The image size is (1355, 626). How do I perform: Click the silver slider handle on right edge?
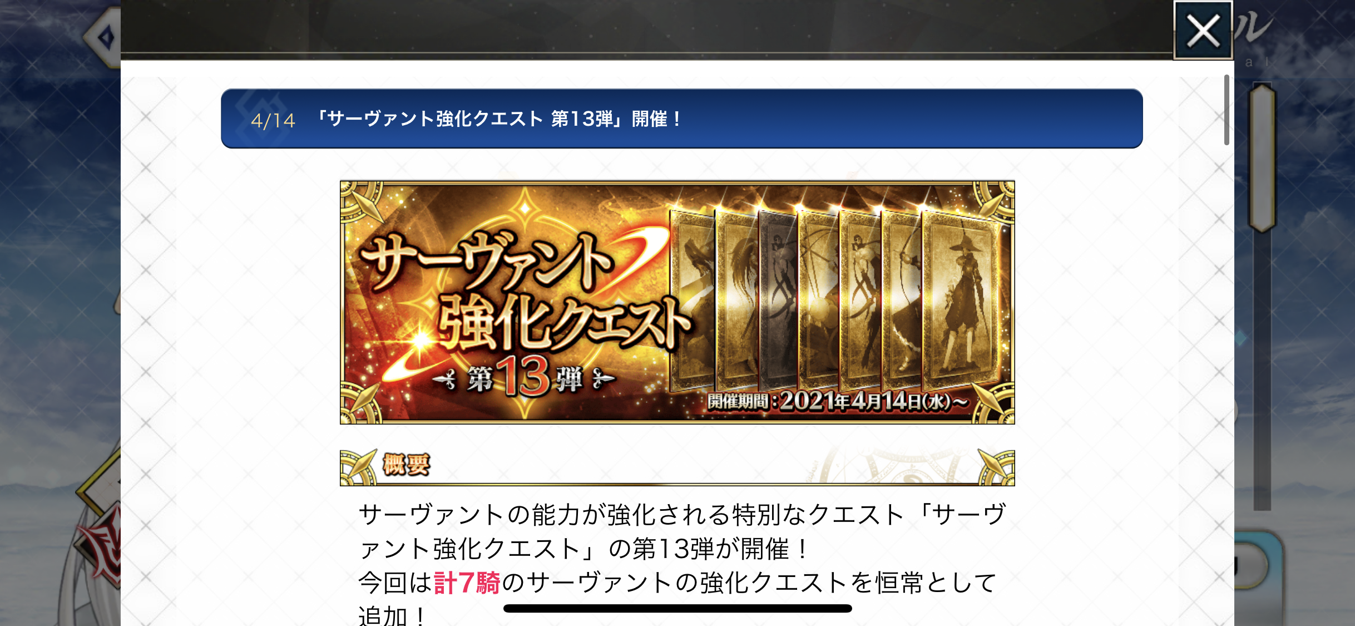[1262, 157]
